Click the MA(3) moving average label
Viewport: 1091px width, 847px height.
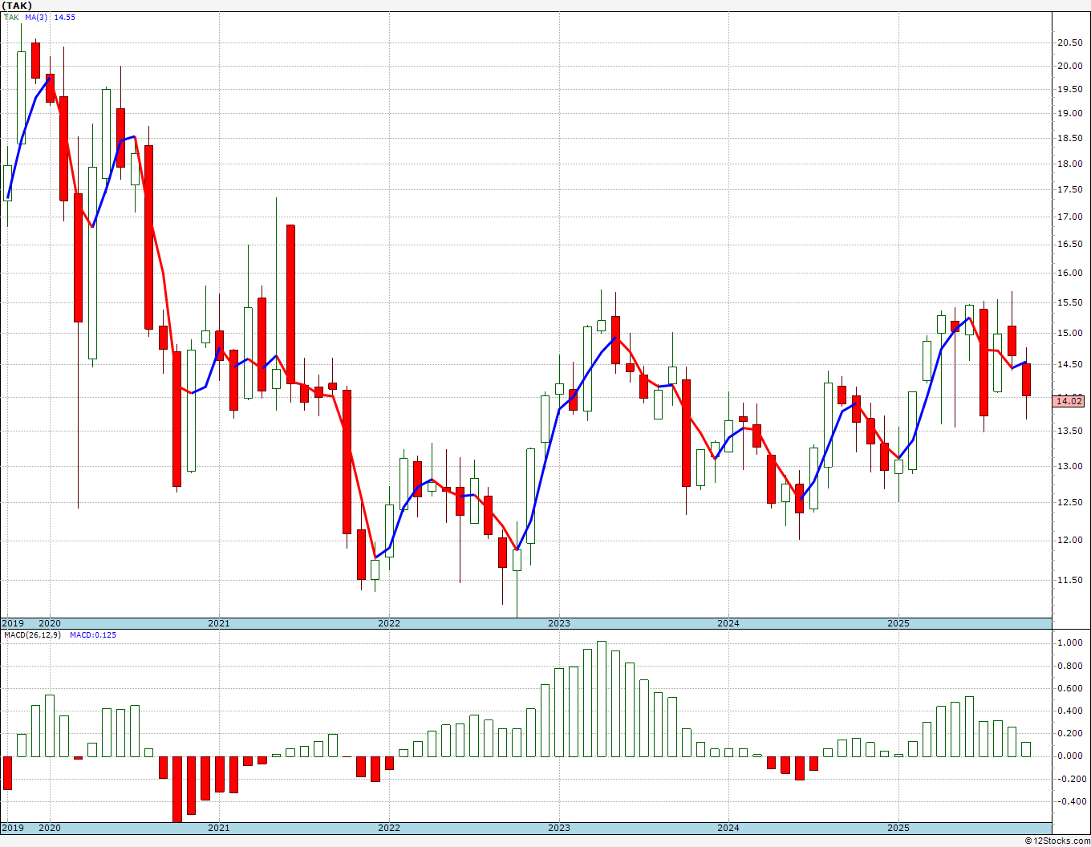click(x=36, y=18)
